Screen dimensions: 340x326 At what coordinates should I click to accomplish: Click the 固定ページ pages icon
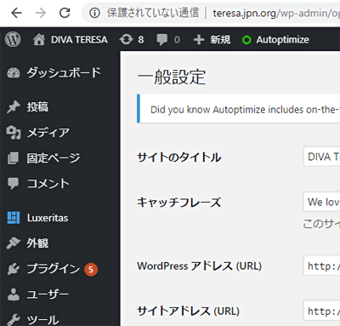[13, 158]
